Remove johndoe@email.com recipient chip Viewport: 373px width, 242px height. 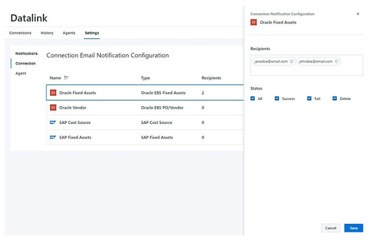(336, 61)
